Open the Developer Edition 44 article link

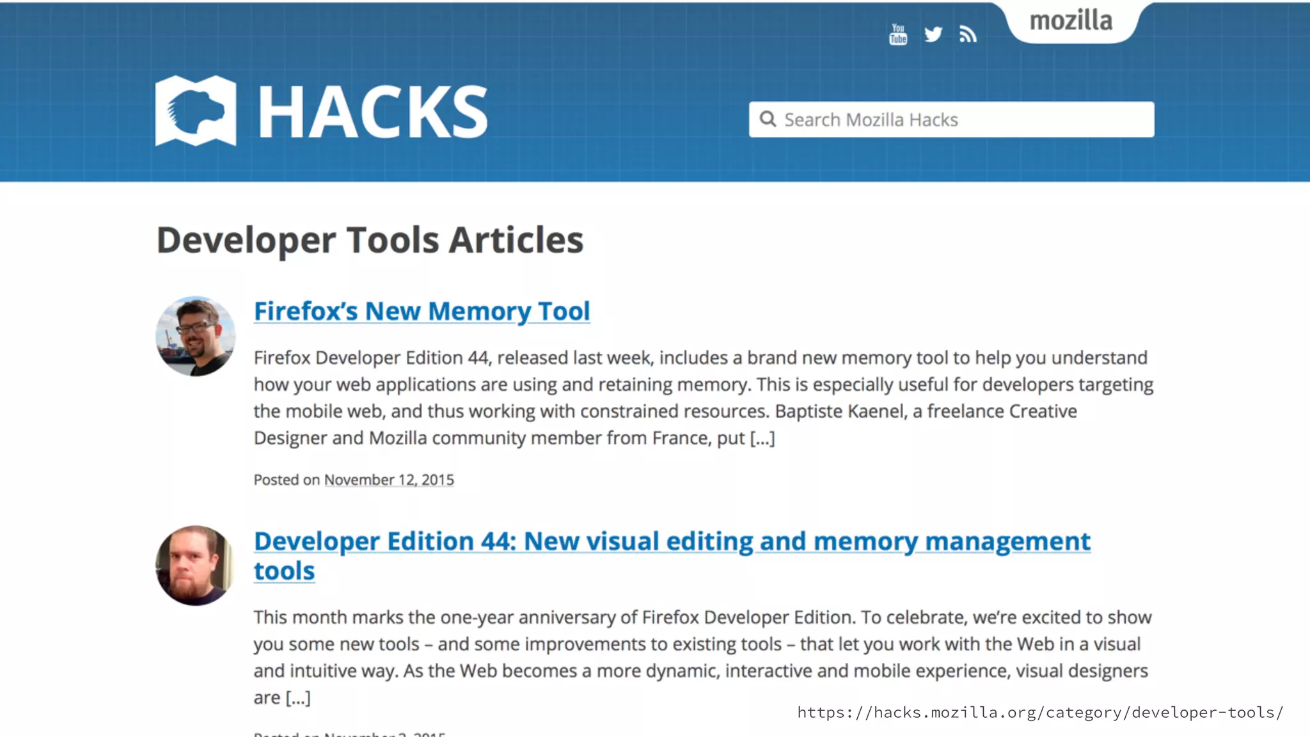tap(672, 555)
